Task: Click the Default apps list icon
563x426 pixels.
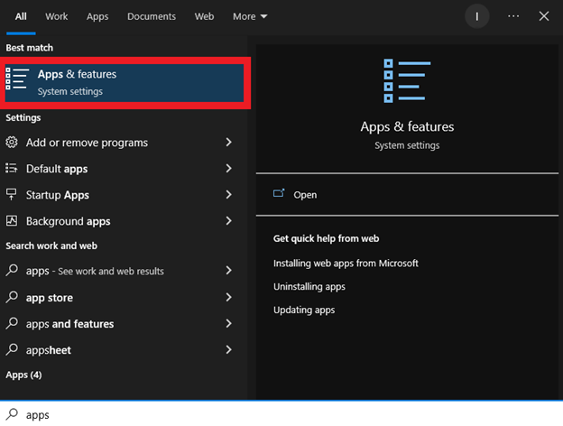Action: click(x=12, y=168)
